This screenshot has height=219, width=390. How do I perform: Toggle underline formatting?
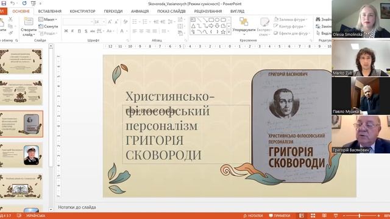pos(79,31)
